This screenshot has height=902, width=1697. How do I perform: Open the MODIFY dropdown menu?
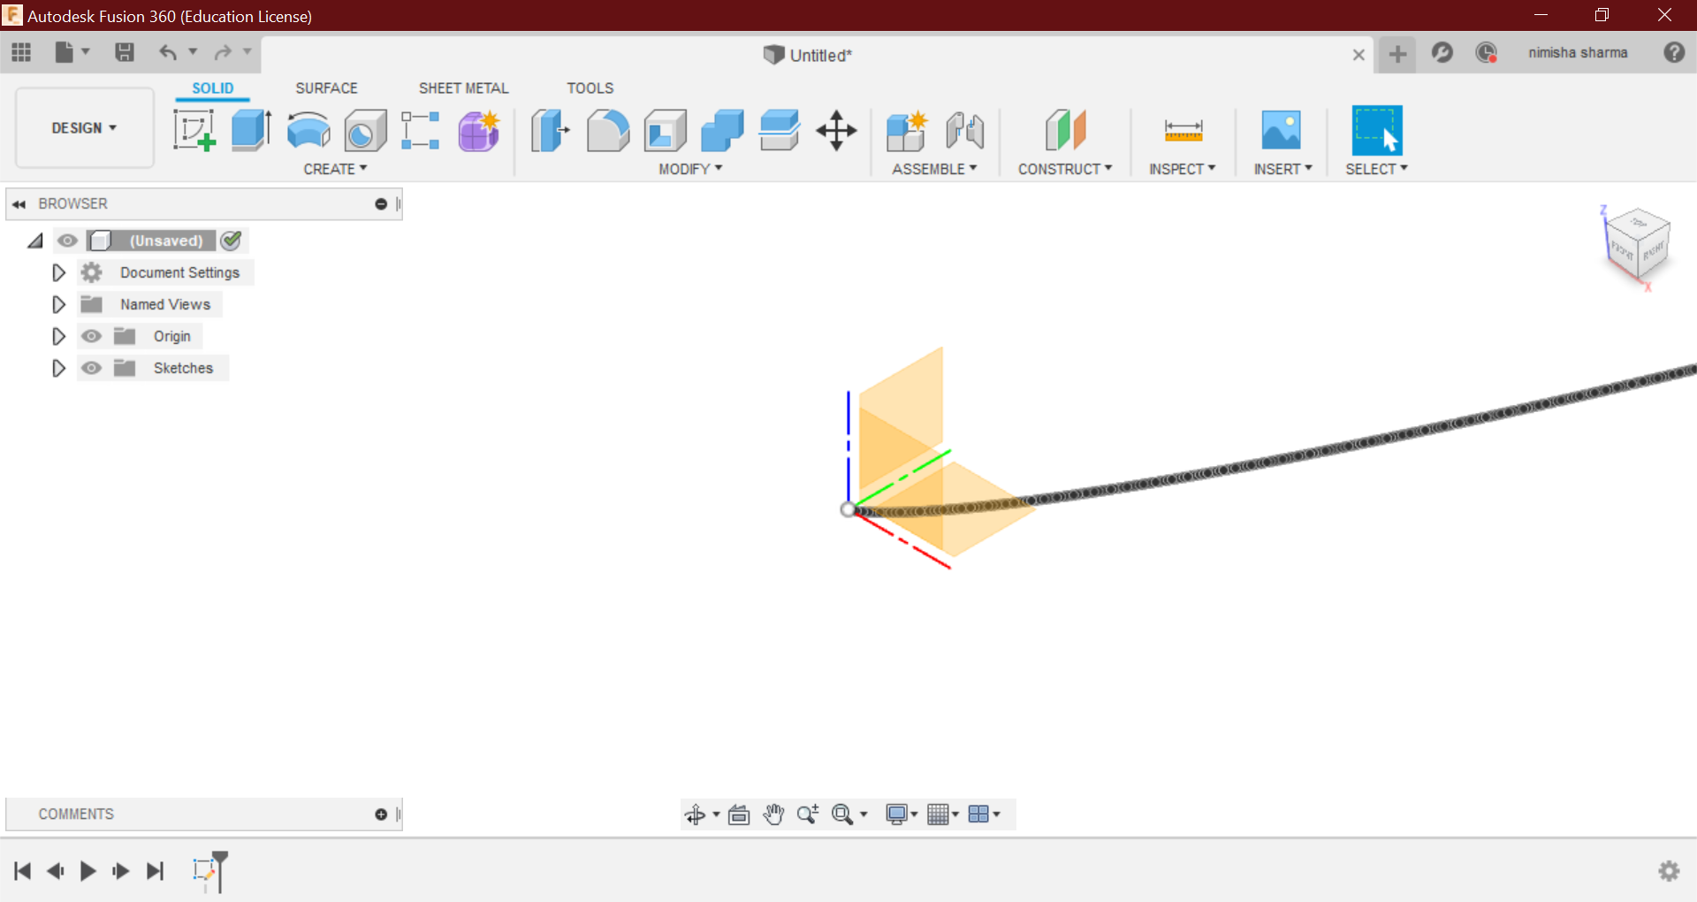tap(690, 169)
